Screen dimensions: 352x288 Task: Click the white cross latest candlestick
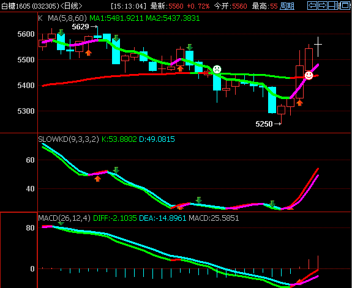pos(318,46)
